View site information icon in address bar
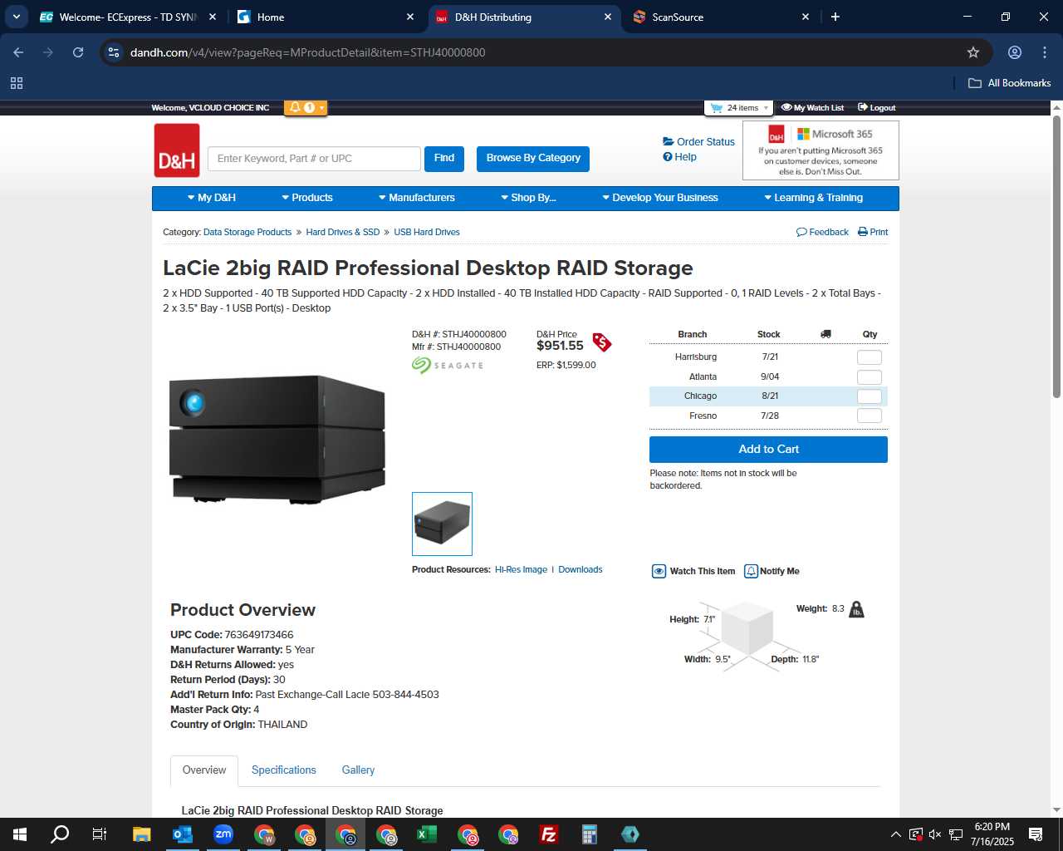Image resolution: width=1063 pixels, height=851 pixels. (114, 52)
